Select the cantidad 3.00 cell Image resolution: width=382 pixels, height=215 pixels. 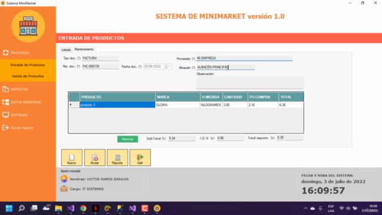click(235, 105)
